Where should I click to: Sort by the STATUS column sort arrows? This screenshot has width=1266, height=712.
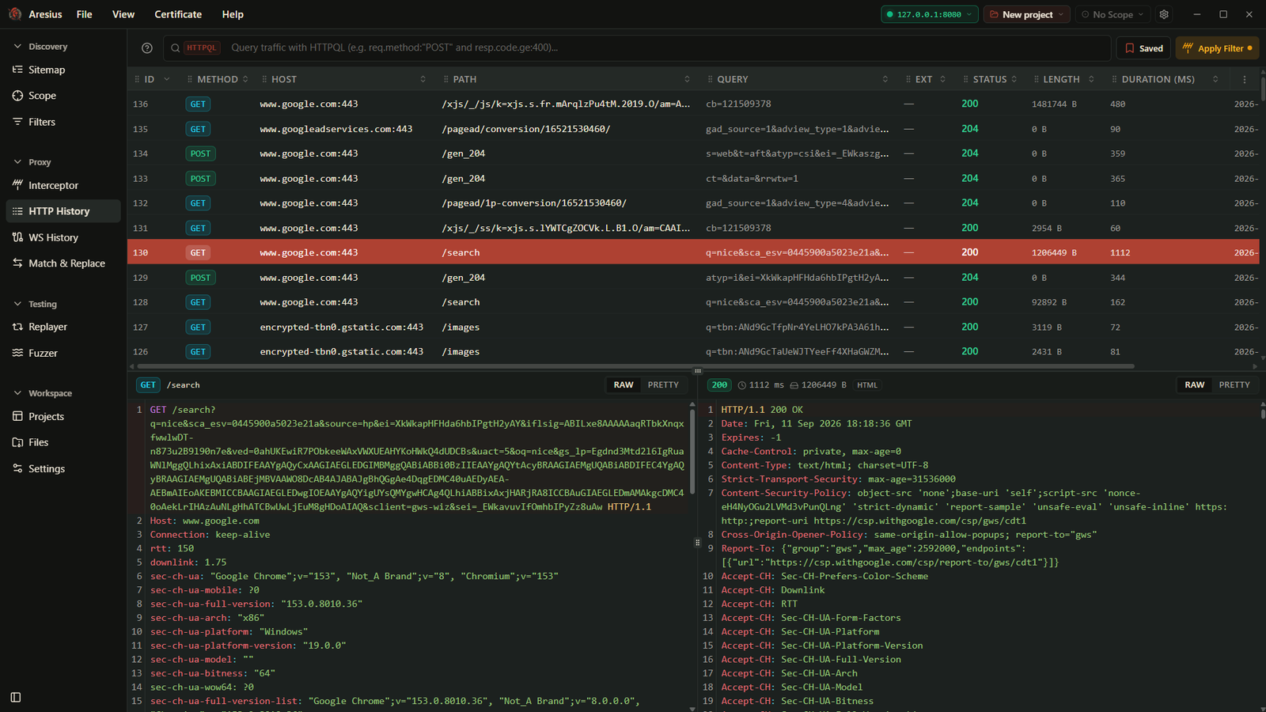(1014, 79)
